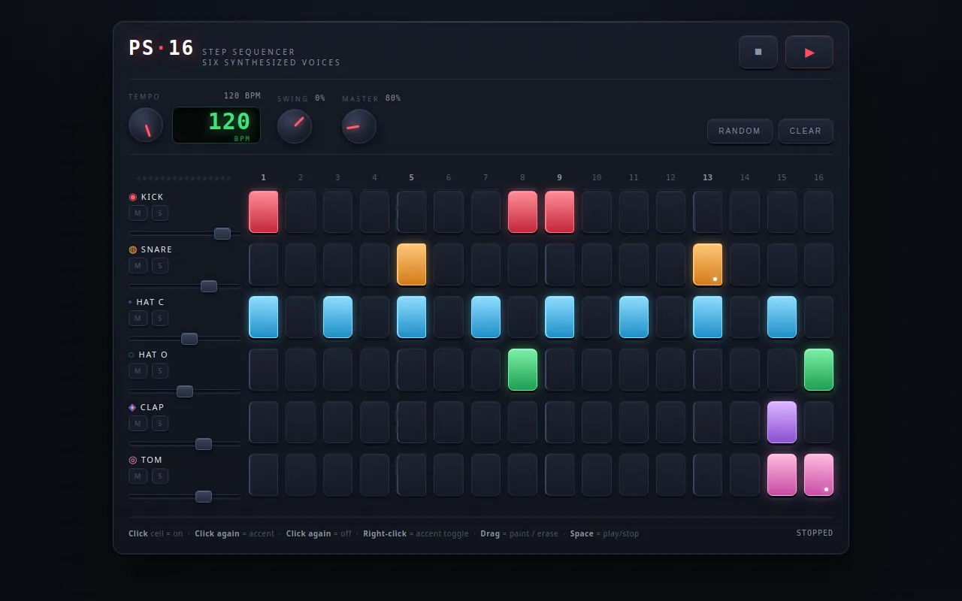Viewport: 962px width, 601px height.
Task: Toggle the active HAT C cell at step 3
Action: (x=338, y=317)
